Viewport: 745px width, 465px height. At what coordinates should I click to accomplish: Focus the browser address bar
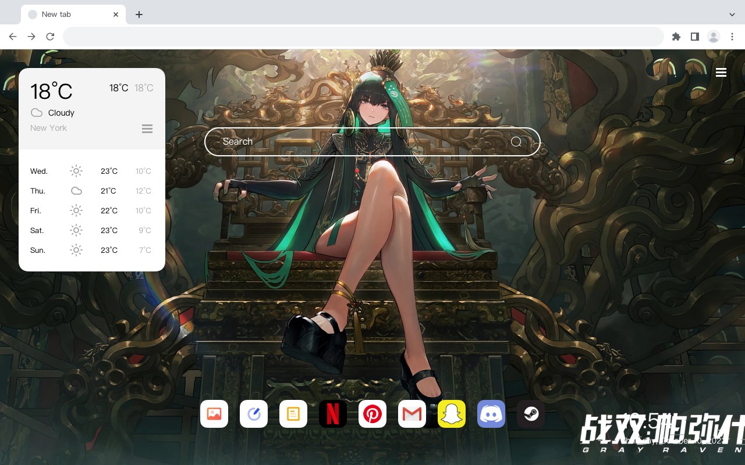(x=363, y=37)
